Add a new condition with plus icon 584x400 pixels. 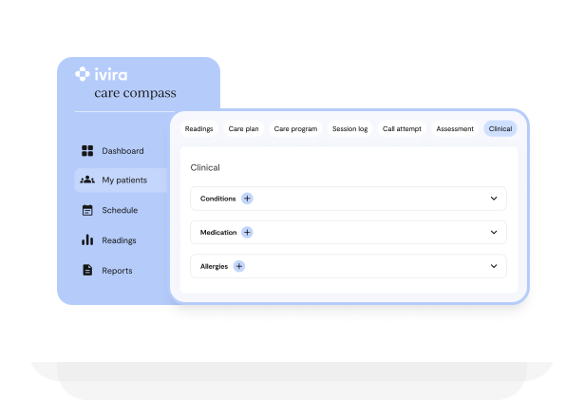pyautogui.click(x=248, y=199)
